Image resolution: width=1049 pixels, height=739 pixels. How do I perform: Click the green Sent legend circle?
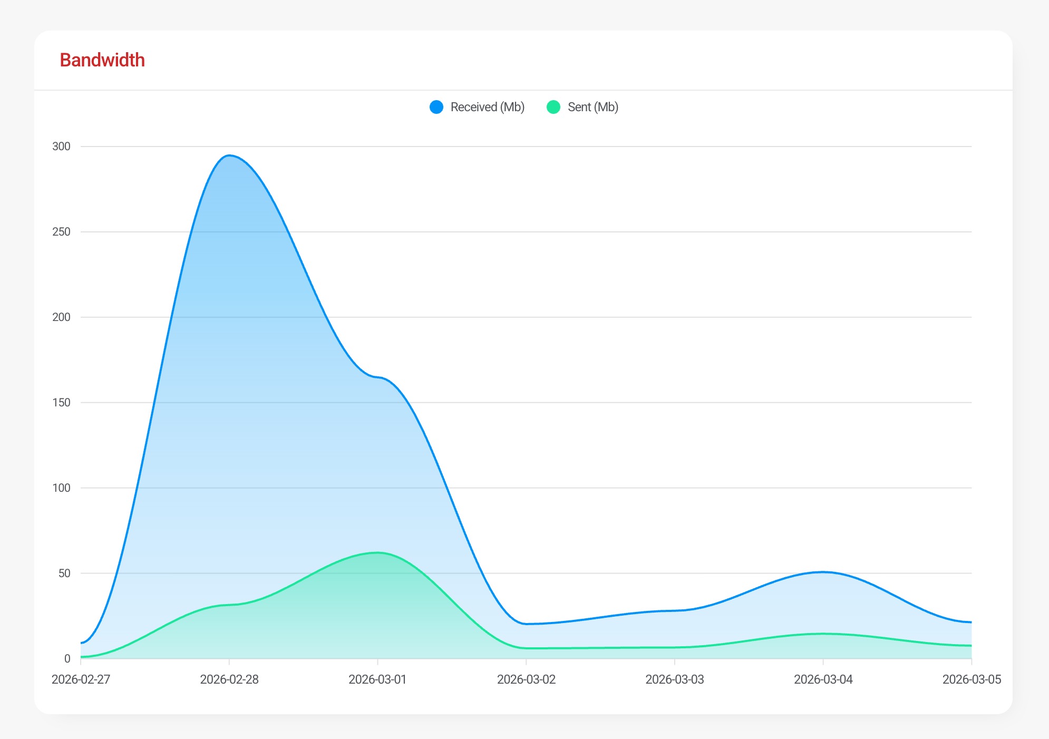tap(553, 107)
